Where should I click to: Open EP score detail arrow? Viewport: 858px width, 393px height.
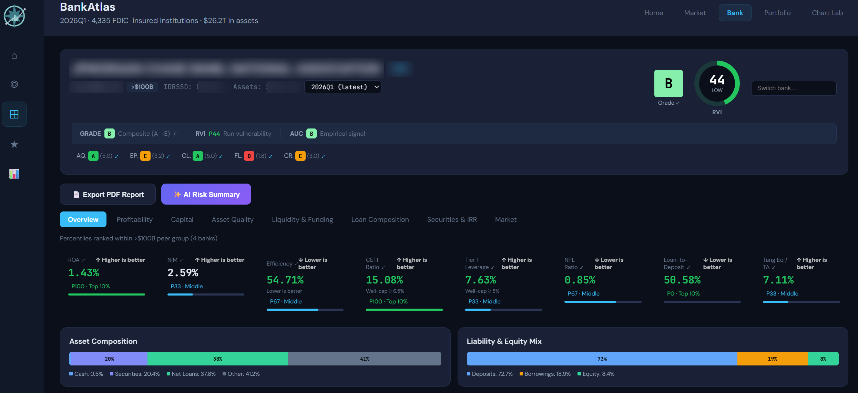pyautogui.click(x=168, y=156)
